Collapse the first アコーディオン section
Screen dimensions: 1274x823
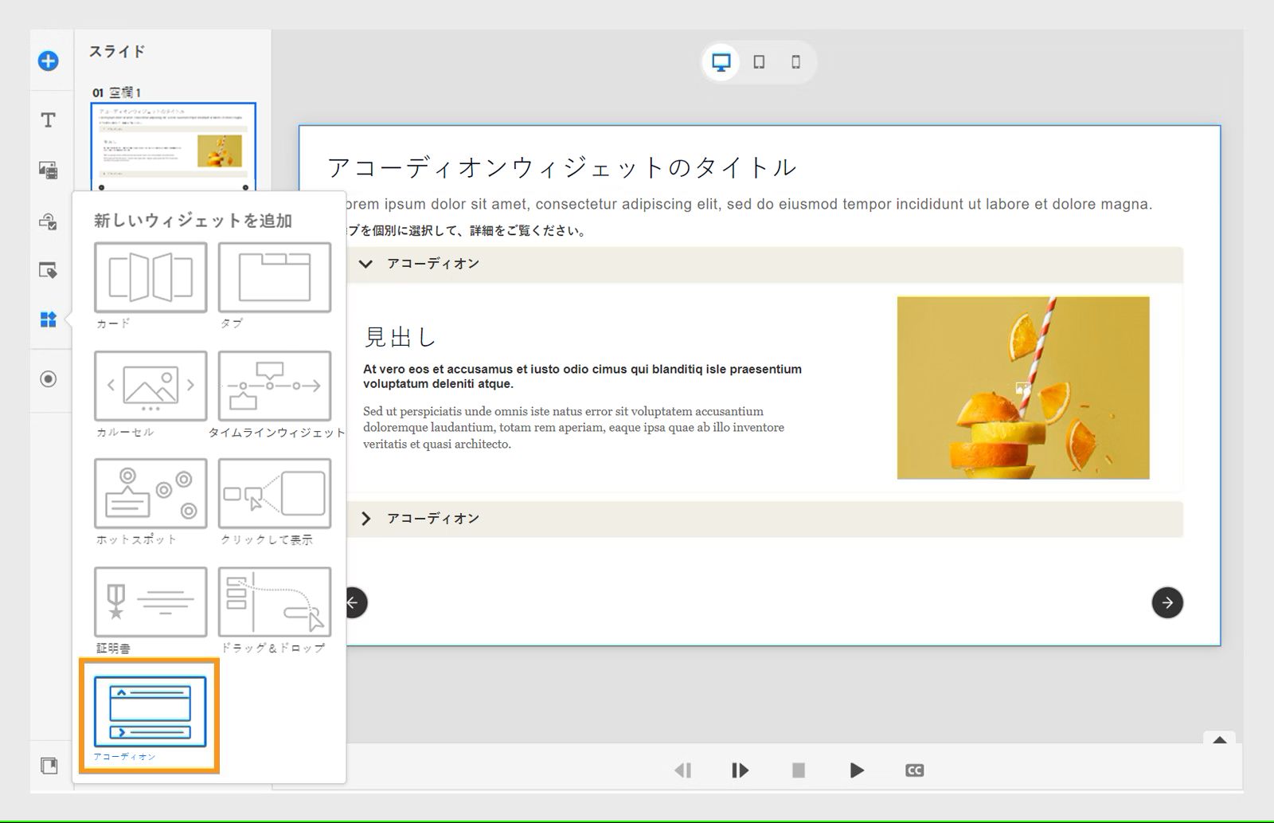pos(365,264)
